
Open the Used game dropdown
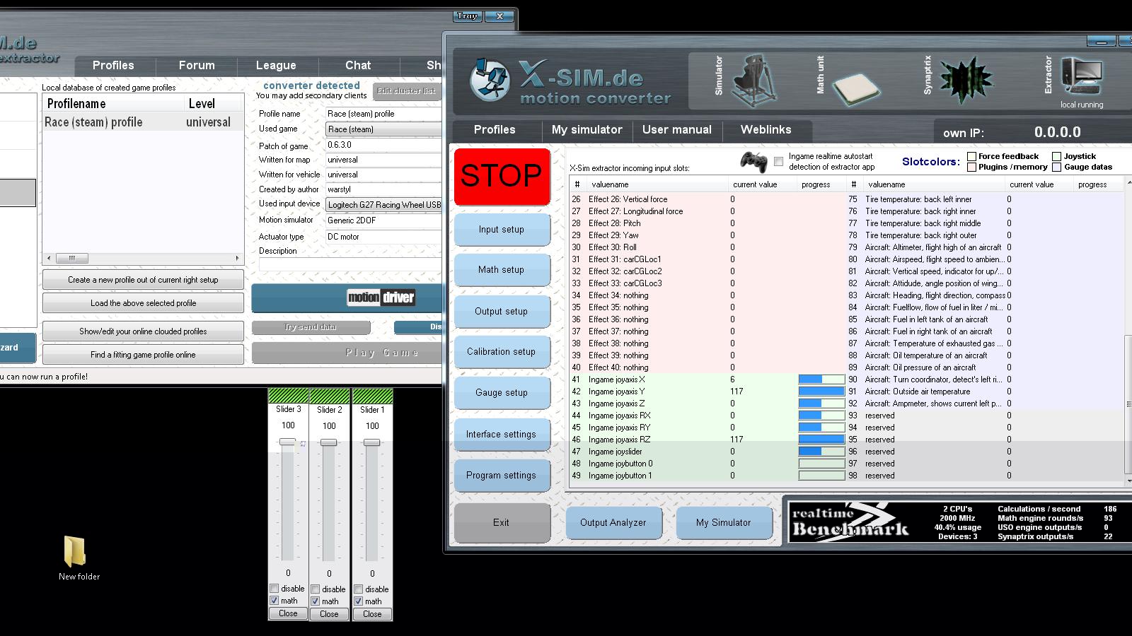[383, 129]
